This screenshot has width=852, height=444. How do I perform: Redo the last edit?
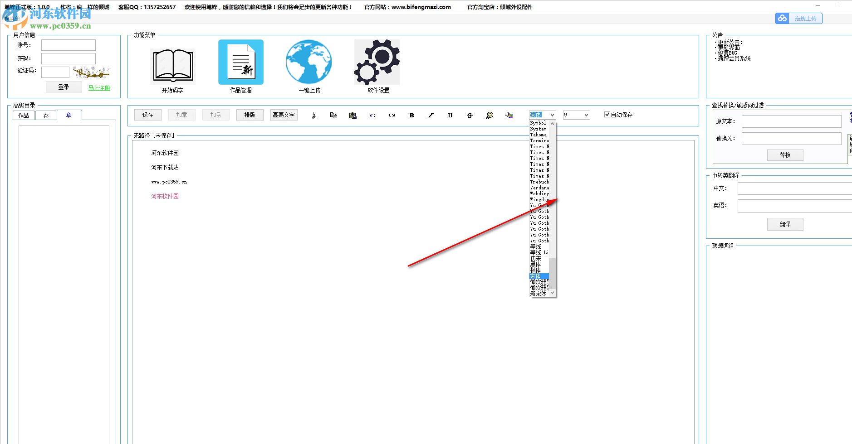[x=392, y=115]
